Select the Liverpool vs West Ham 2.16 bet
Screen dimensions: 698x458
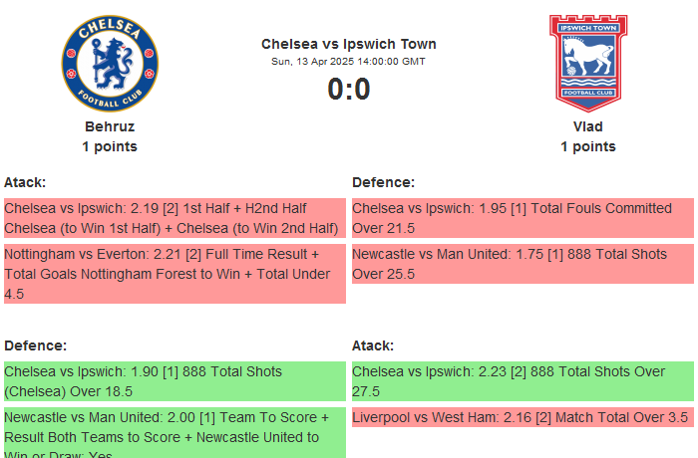click(523, 417)
